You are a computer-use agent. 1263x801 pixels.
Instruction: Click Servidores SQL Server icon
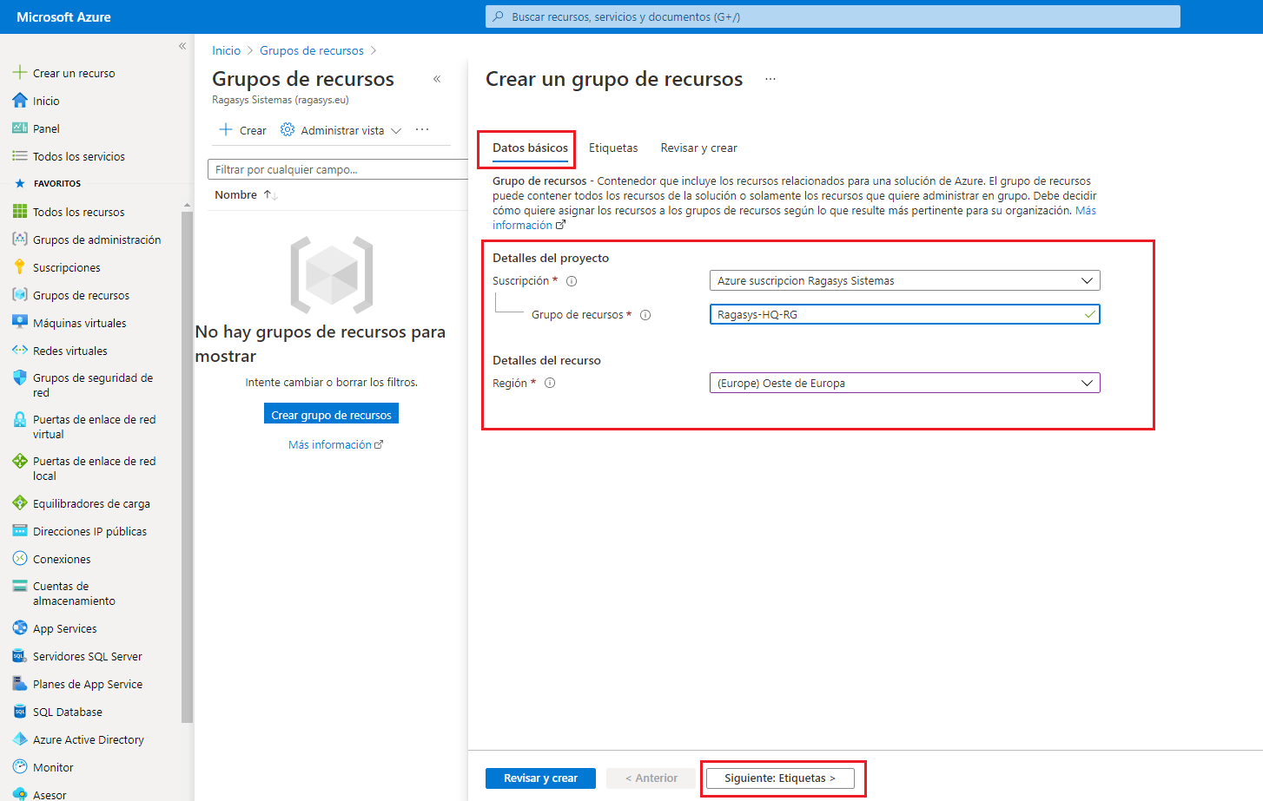click(x=20, y=655)
